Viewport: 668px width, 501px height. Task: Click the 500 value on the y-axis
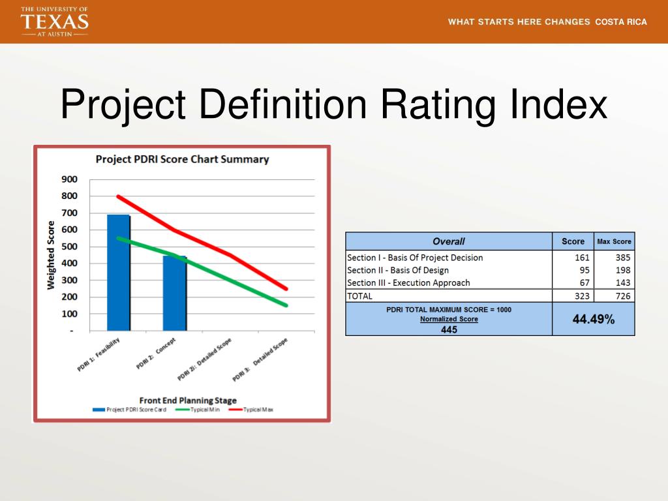tap(69, 247)
